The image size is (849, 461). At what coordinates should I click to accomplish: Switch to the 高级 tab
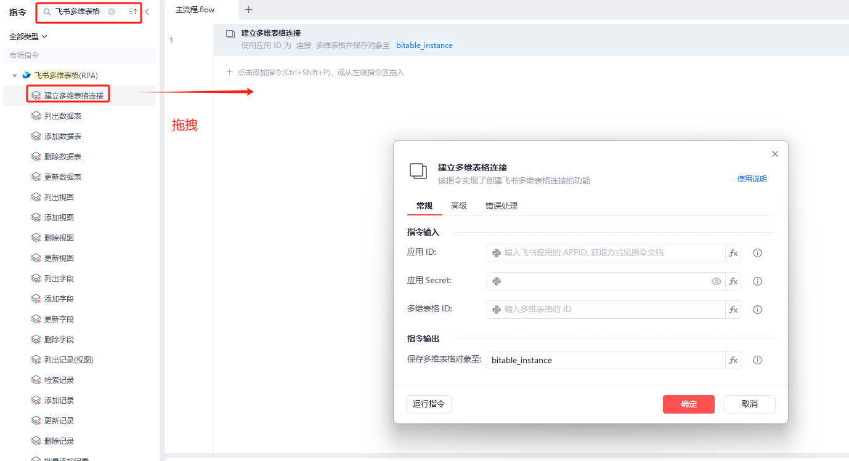point(459,206)
